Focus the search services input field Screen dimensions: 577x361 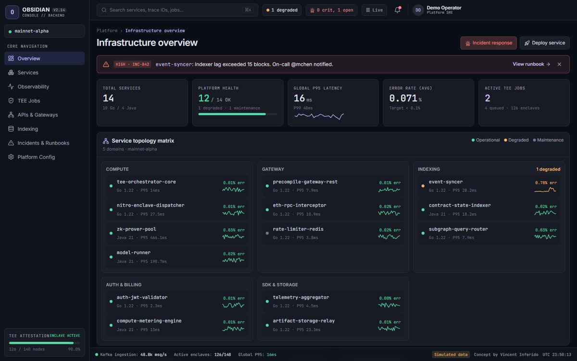tap(177, 10)
